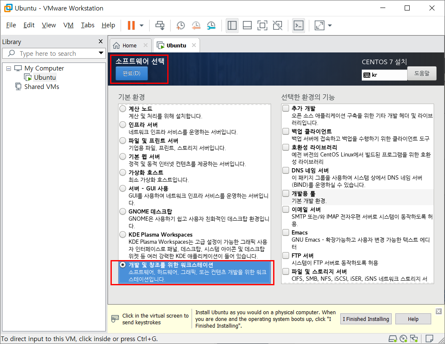Click the hard disk status bar icon
The height and width of the screenshot is (344, 445).
pos(393,339)
